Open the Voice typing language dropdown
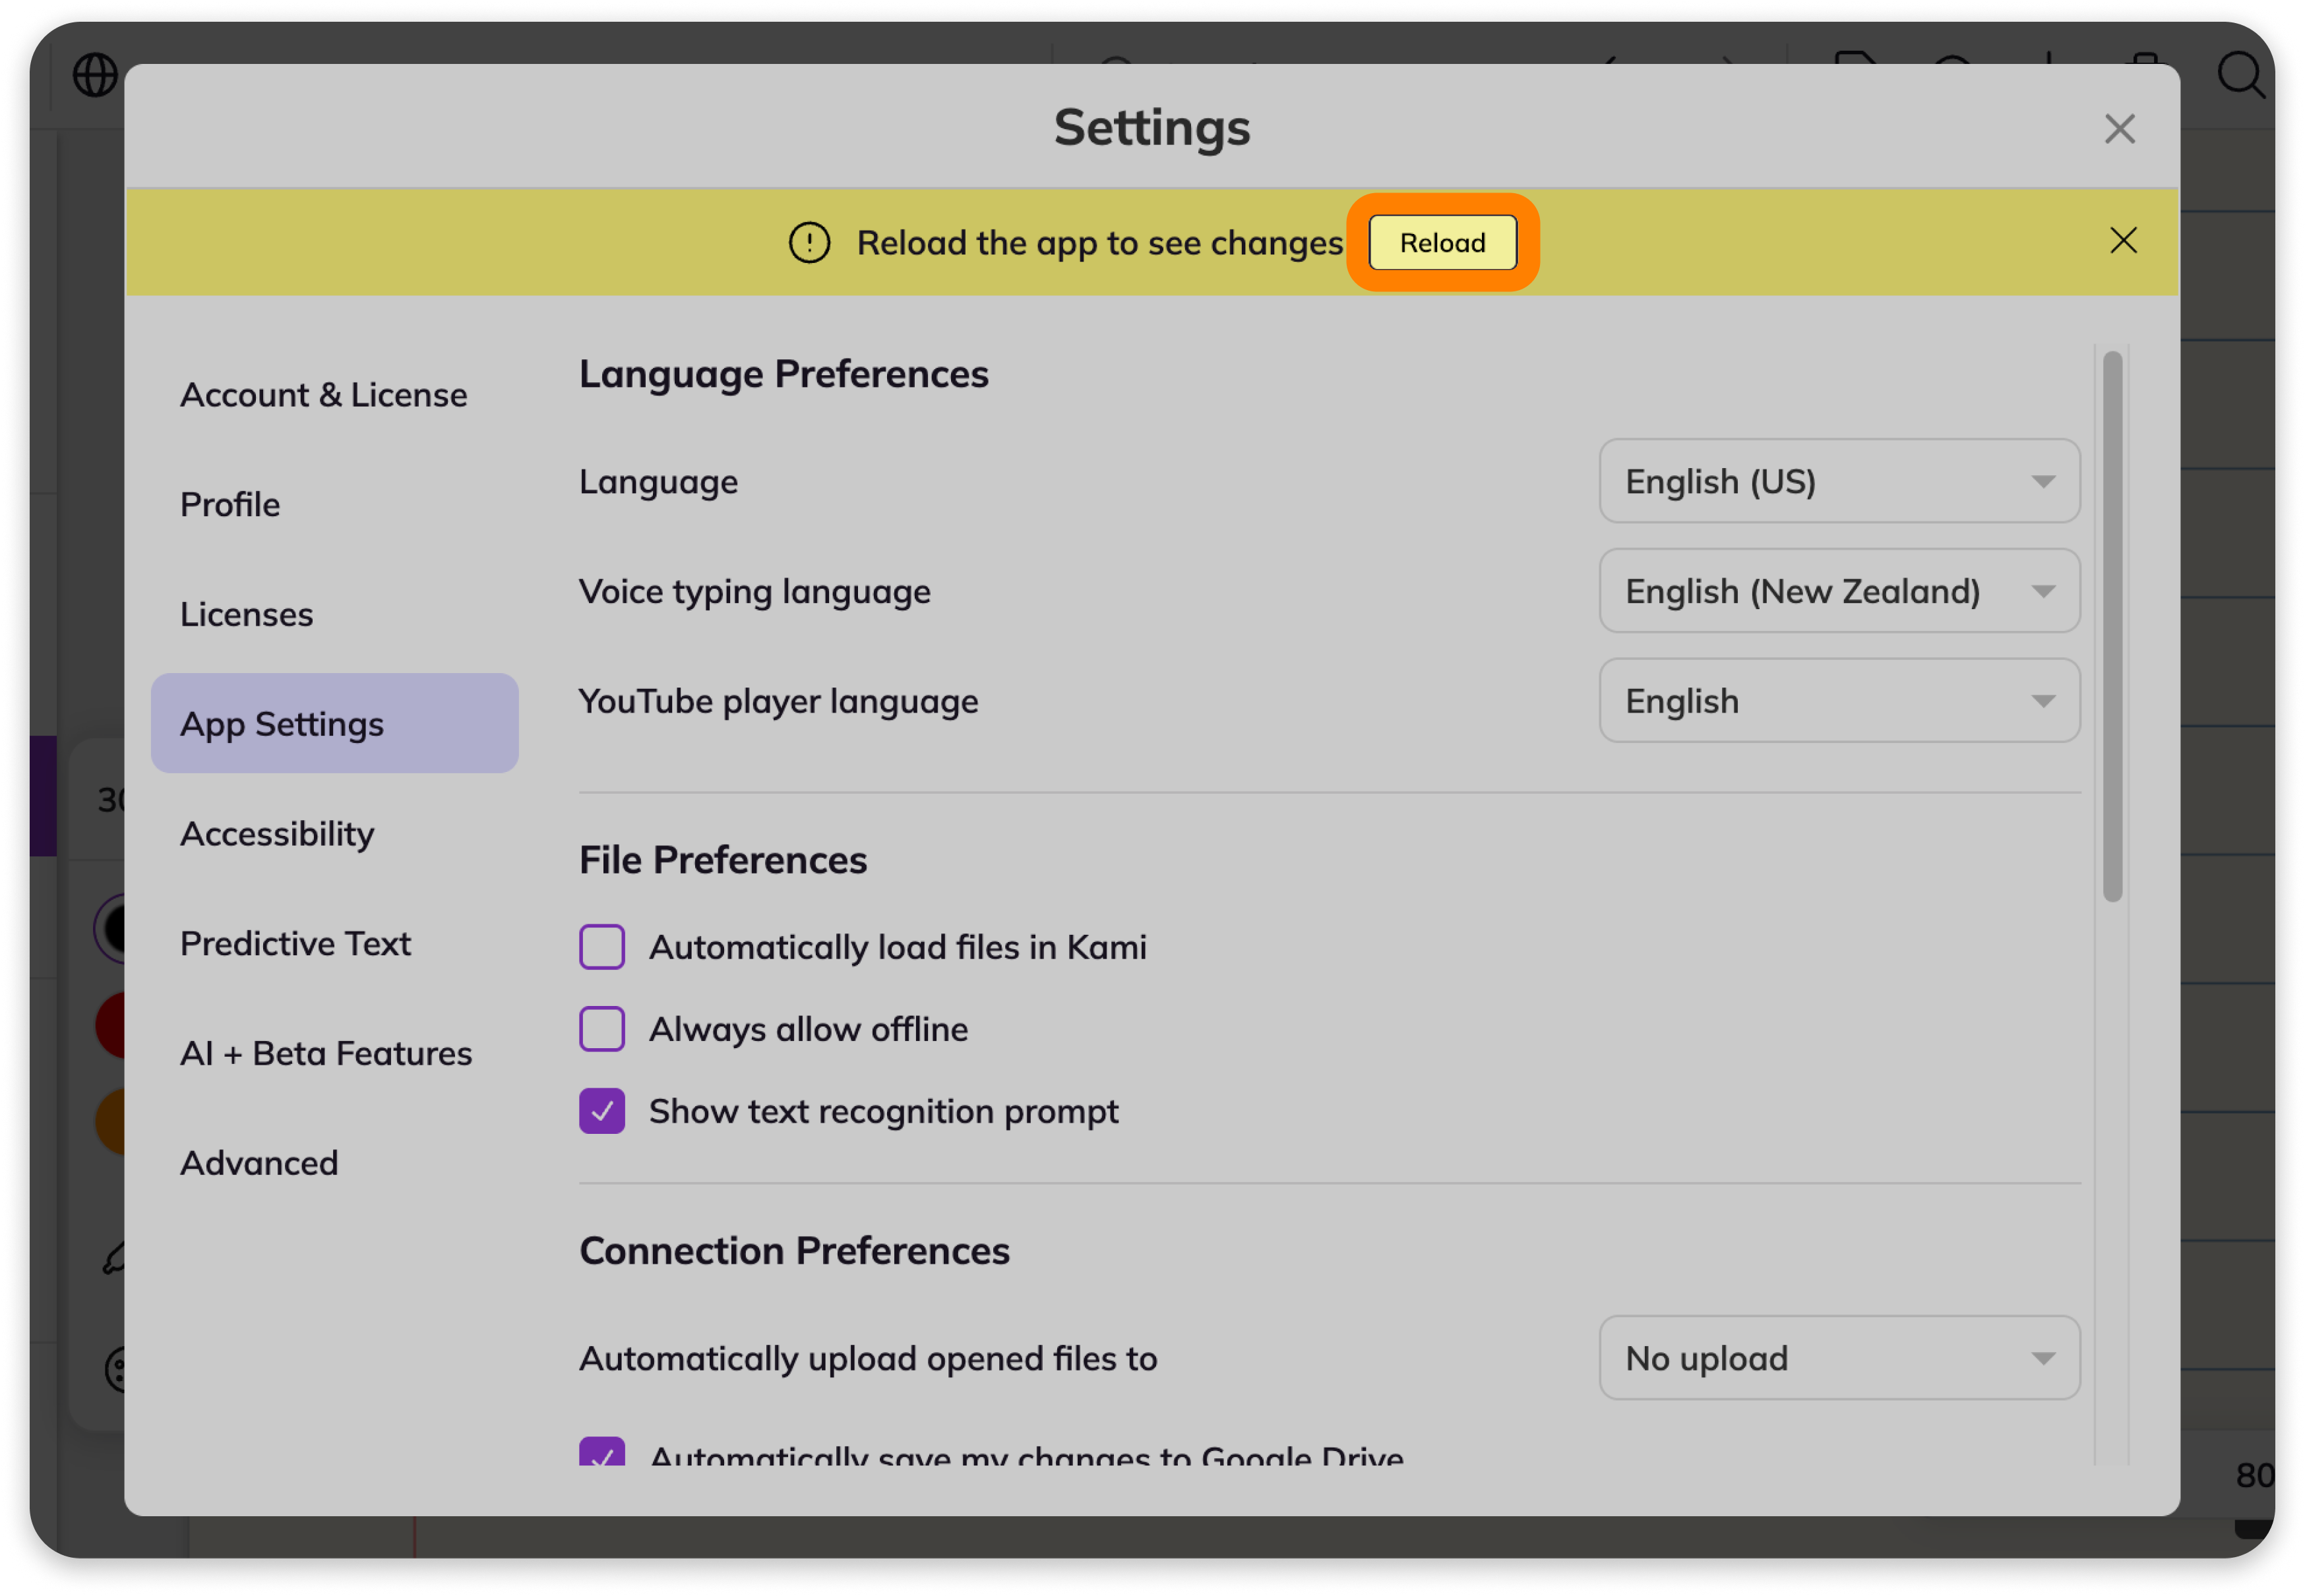Screen dimensions: 2305x1596 [1839, 591]
